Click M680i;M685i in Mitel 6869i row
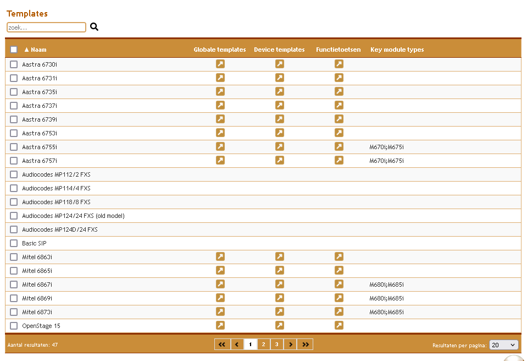527x361 pixels. coord(386,298)
